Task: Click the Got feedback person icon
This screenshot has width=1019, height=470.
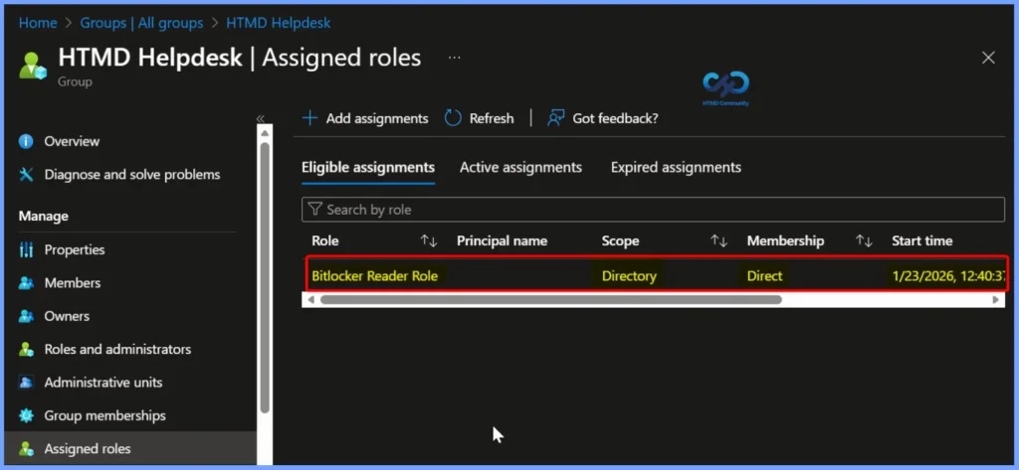Action: tap(555, 118)
